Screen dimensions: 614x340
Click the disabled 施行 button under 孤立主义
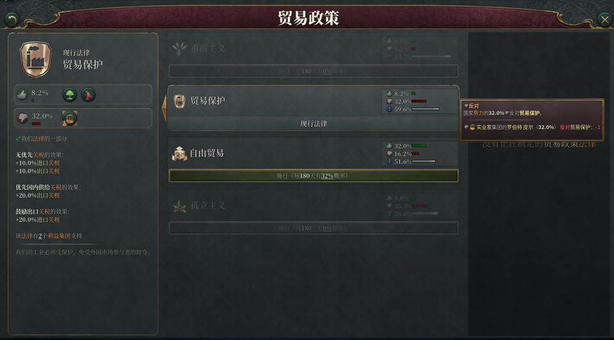(313, 228)
